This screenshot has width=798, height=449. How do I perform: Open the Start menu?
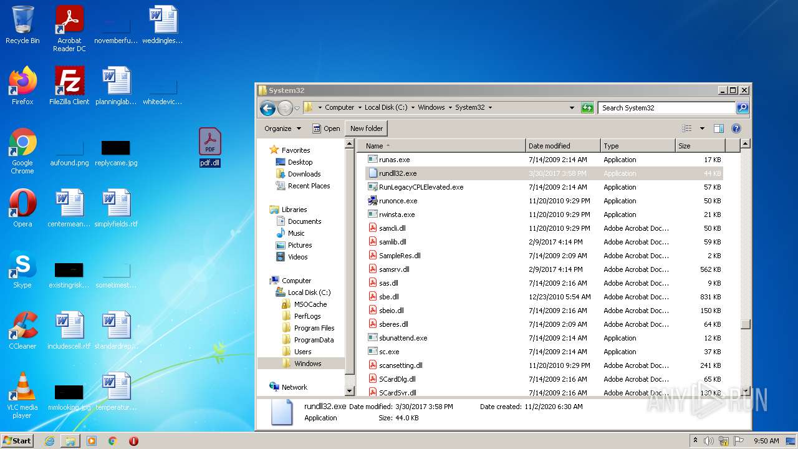click(17, 441)
